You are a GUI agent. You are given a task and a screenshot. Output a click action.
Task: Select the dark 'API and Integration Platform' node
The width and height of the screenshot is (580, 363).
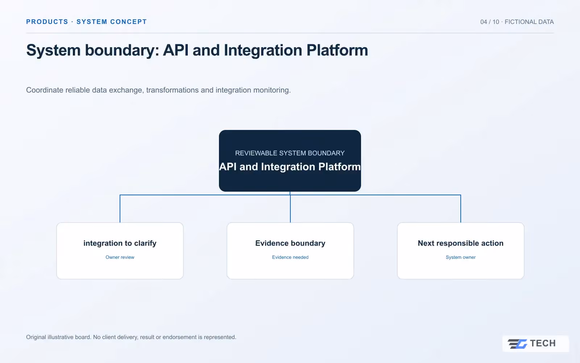[x=290, y=161]
